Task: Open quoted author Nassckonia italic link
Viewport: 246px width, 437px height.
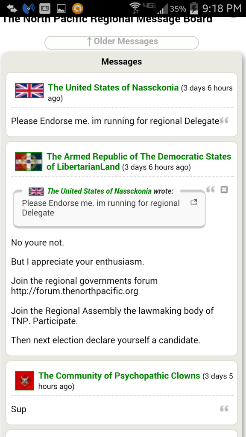Action: click(99, 191)
